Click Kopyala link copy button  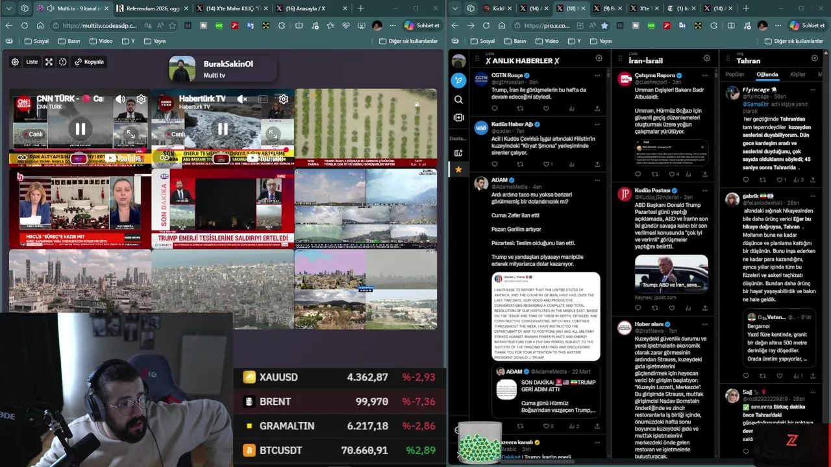[x=90, y=62]
